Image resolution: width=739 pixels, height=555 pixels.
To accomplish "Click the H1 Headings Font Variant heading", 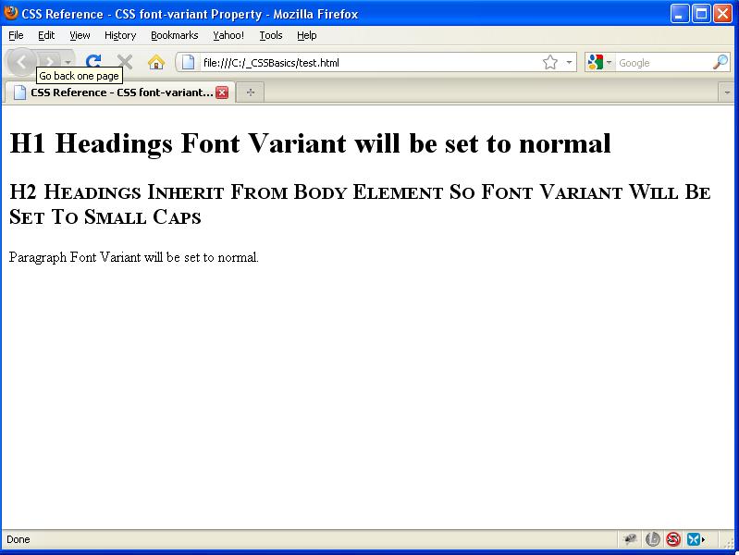I will [x=310, y=143].
